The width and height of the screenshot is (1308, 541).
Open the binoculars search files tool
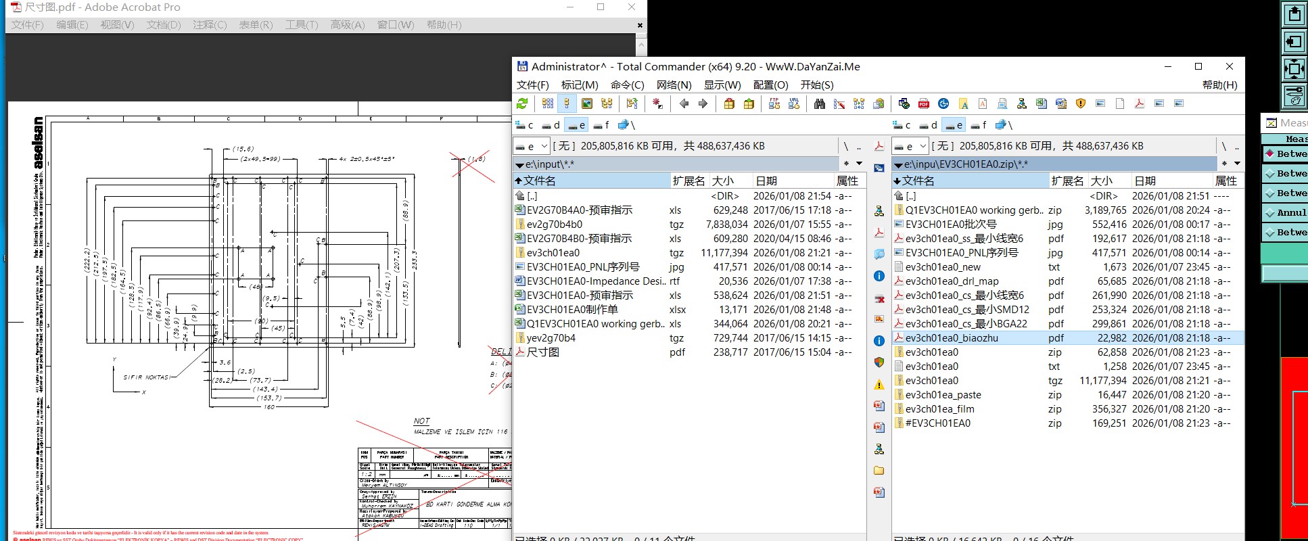(x=819, y=103)
